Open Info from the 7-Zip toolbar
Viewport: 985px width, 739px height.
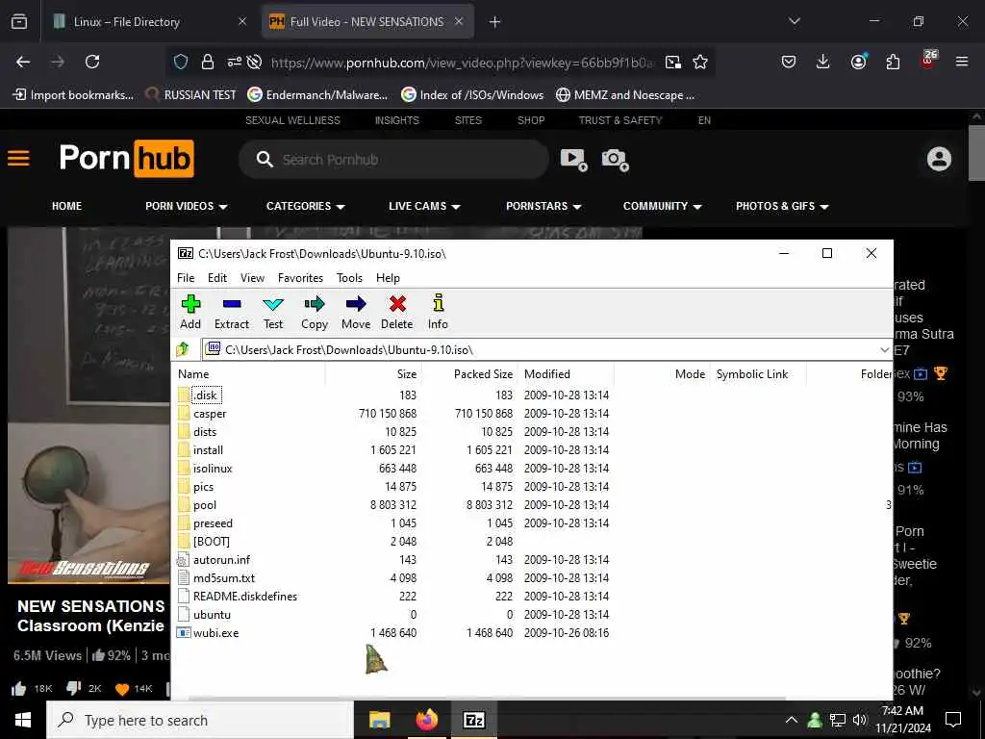coord(438,313)
